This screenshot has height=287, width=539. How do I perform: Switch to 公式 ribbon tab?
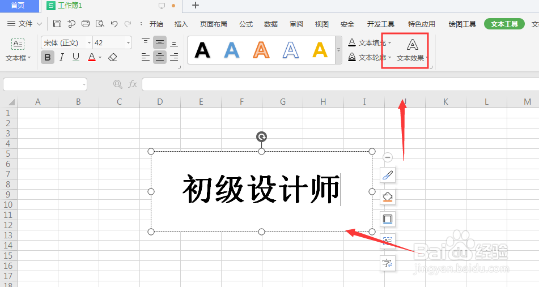coord(246,24)
